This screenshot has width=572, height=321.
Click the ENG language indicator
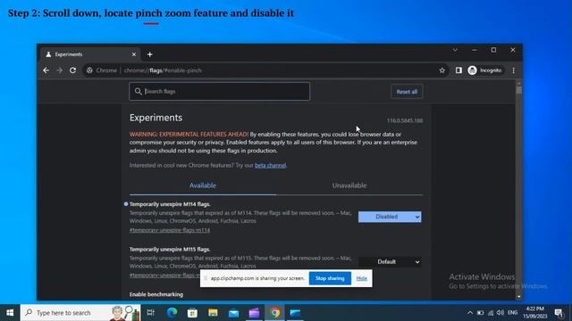tap(512, 313)
